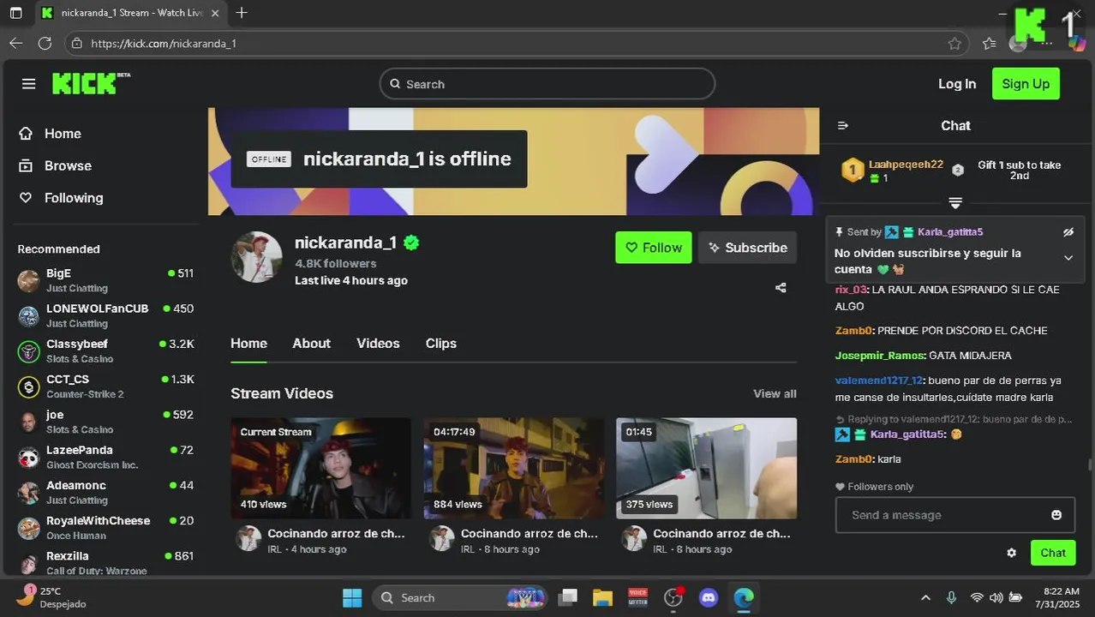Click Log In
This screenshot has height=617, width=1095.
(957, 84)
